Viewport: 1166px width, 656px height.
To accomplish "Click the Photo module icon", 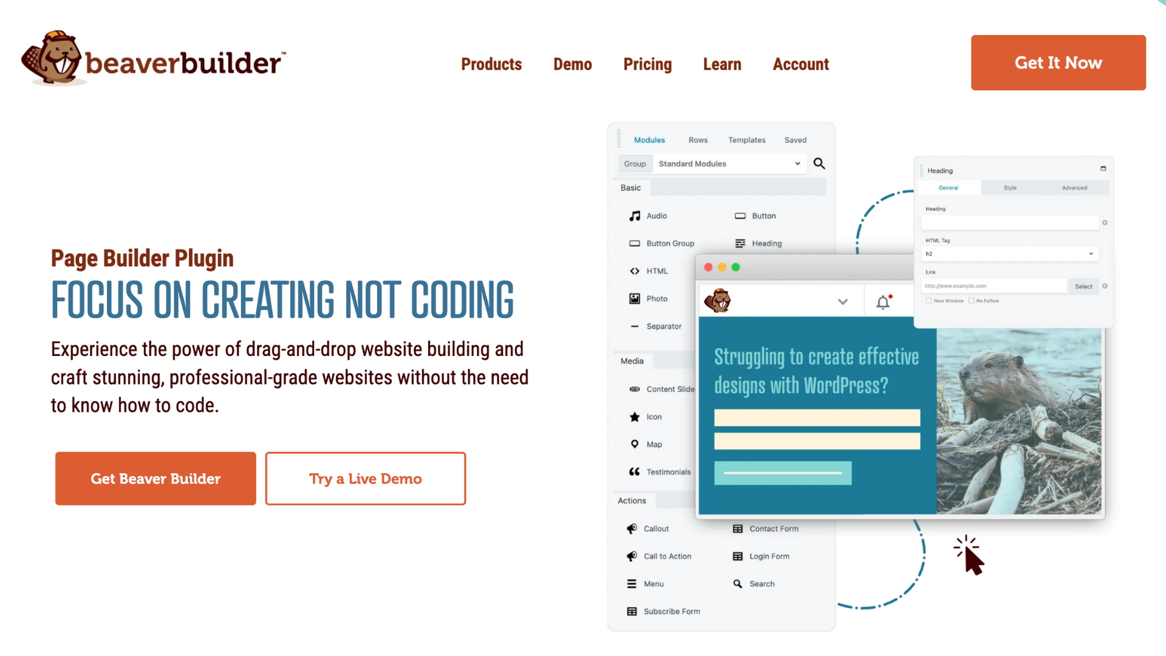I will click(634, 297).
